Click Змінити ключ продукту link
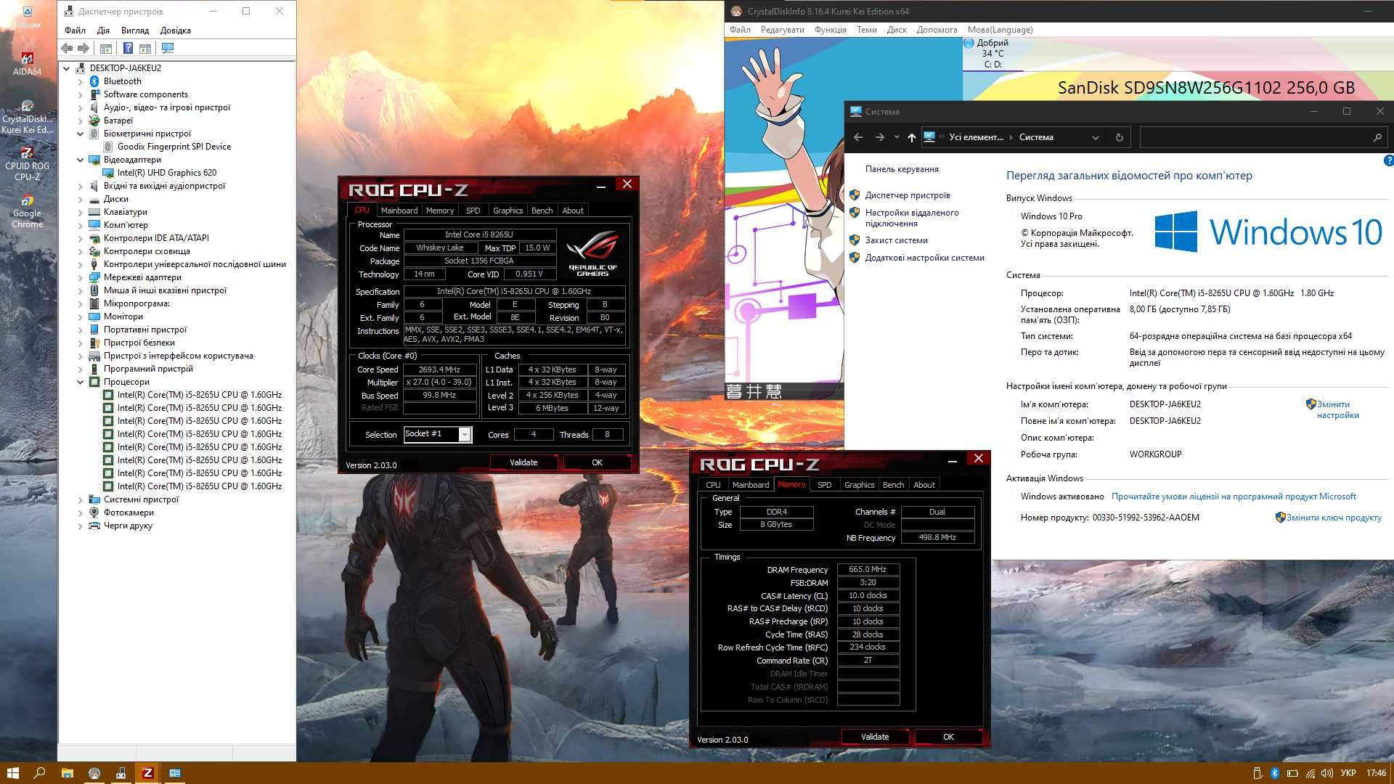This screenshot has height=784, width=1394. (1334, 518)
